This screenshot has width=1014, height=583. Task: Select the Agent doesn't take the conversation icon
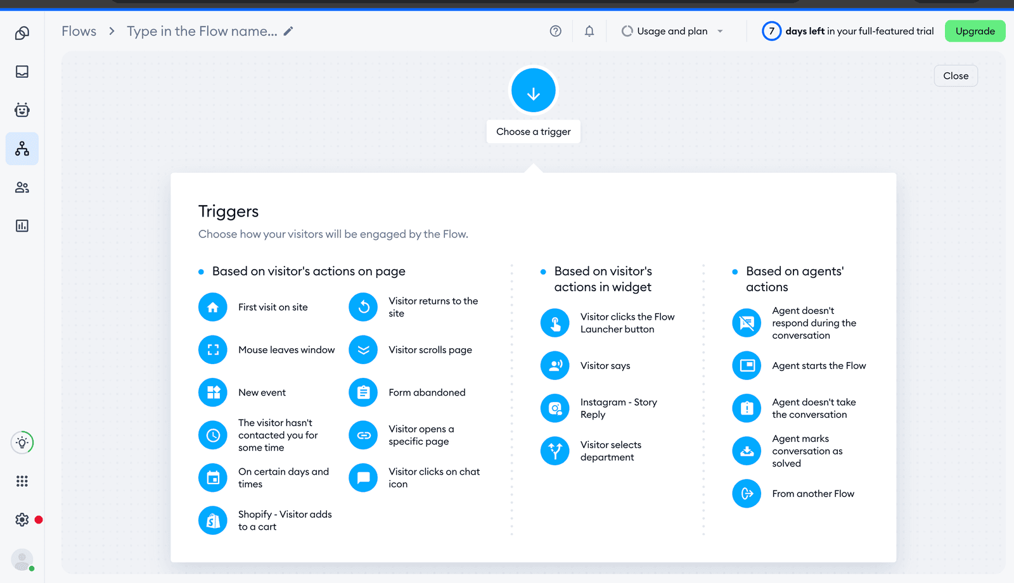click(x=747, y=408)
